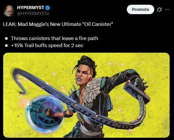Click the Promote button

pyautogui.click(x=140, y=9)
